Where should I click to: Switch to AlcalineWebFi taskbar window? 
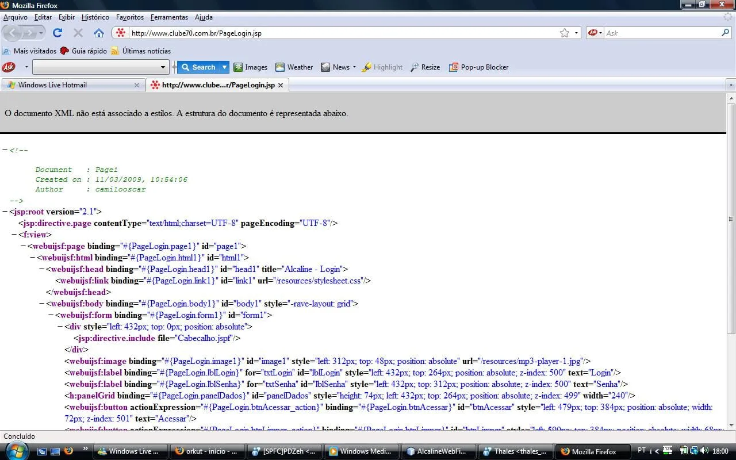[x=439, y=451]
